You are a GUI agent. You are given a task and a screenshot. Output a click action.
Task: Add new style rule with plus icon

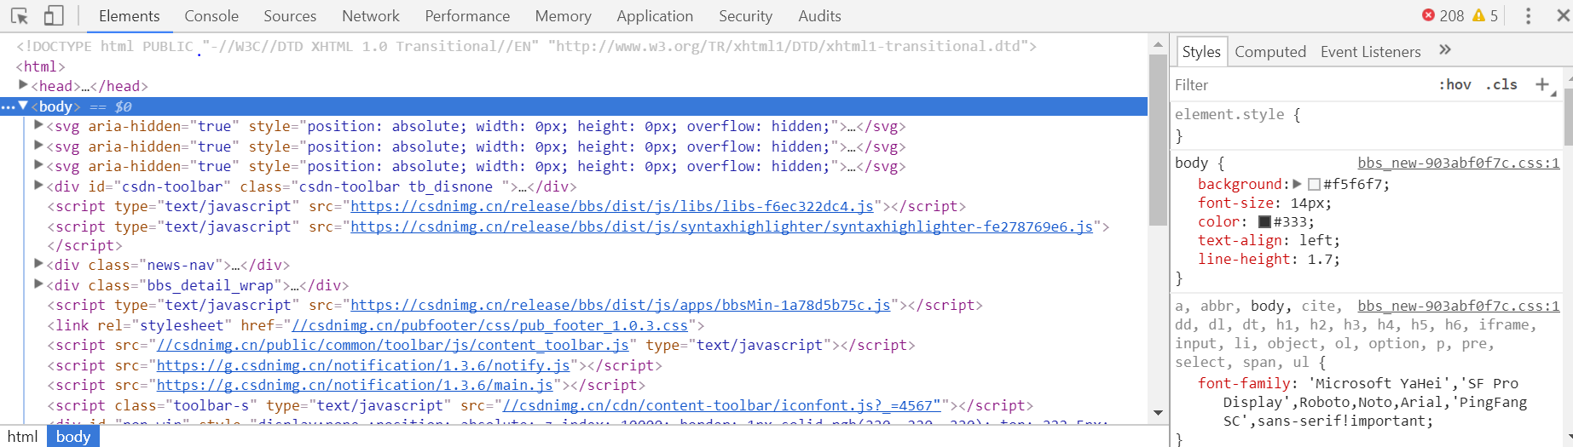[x=1542, y=84]
